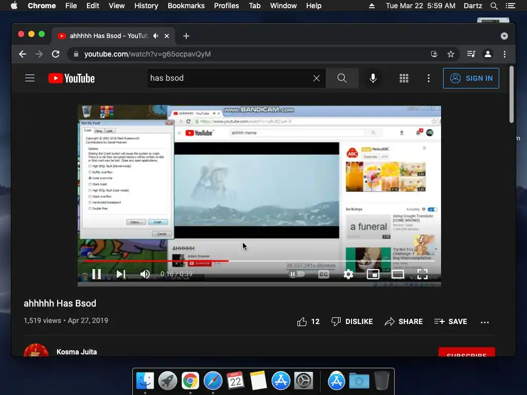
Task: Clear the search box with the X icon
Action: (317, 78)
